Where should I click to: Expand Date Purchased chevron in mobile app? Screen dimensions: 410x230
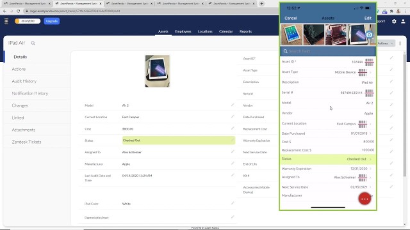click(370, 134)
